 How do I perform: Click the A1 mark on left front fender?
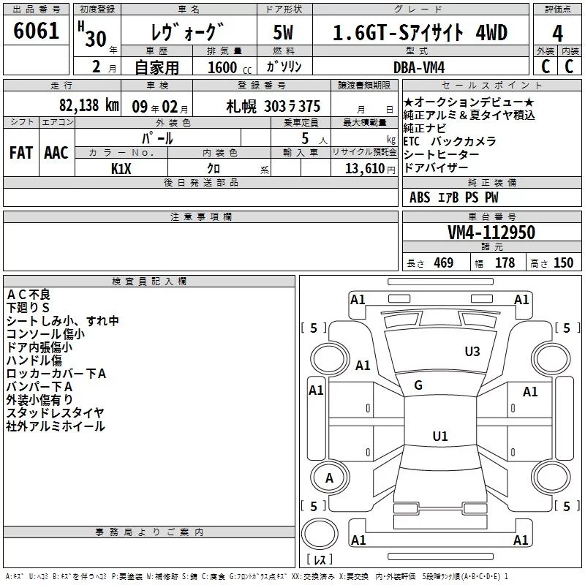tap(363, 365)
